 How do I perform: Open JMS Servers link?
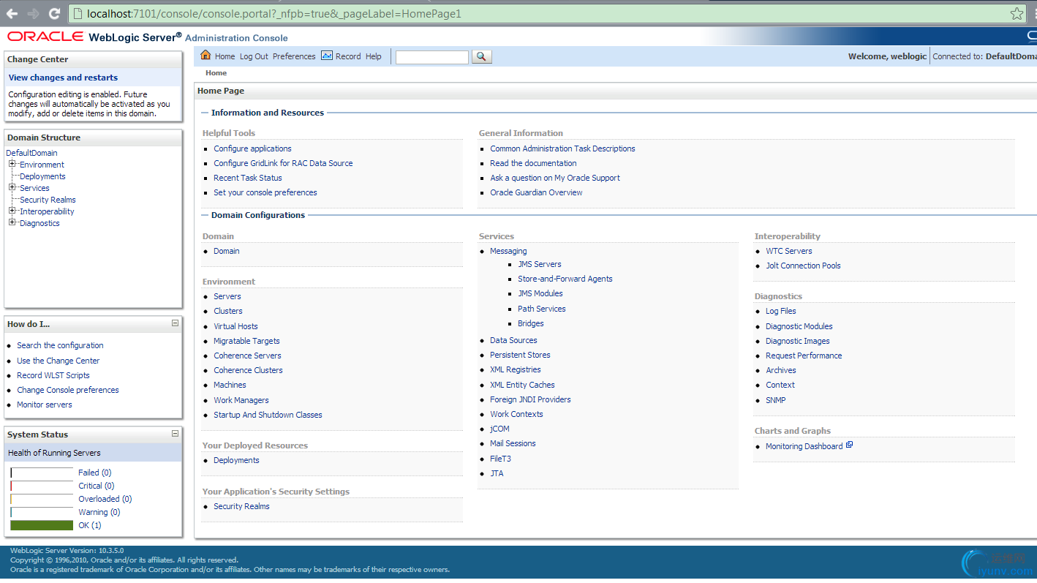[540, 264]
